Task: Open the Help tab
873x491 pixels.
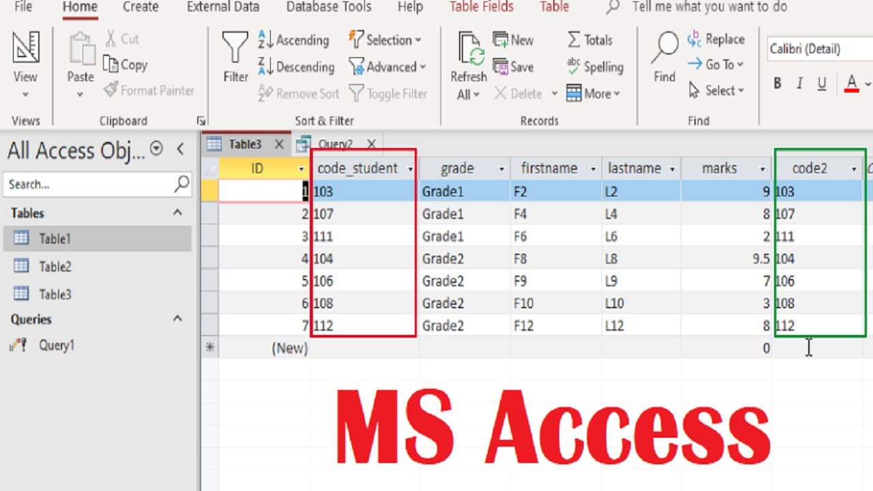Action: pyautogui.click(x=410, y=7)
